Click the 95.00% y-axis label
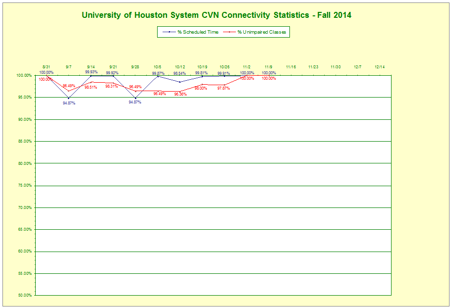 (24, 98)
